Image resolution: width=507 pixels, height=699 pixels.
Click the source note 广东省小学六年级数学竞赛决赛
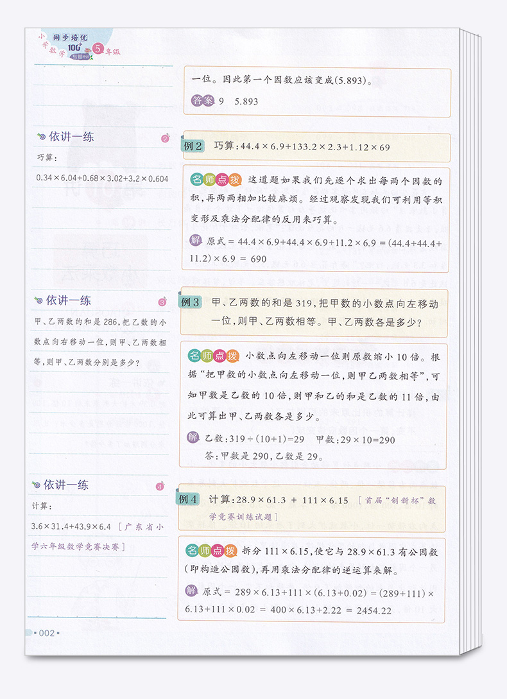(x=98, y=537)
